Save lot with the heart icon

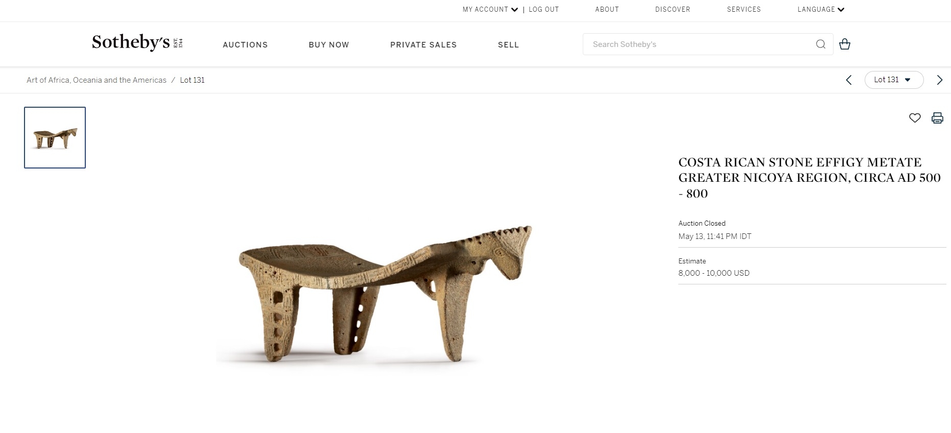(x=915, y=118)
